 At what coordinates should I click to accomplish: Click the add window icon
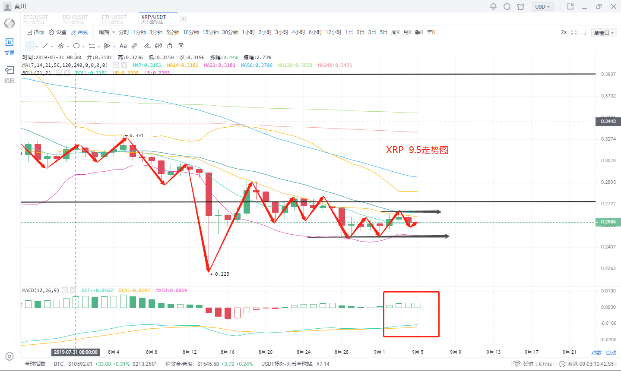(x=583, y=32)
